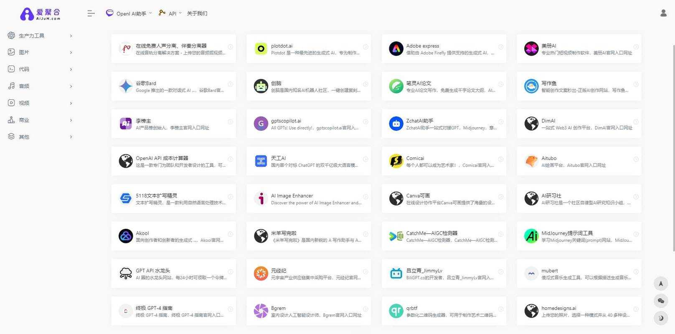Image resolution: width=675 pixels, height=334 pixels.
Task: Expand the 音频 sidebar category
Action: point(41,86)
